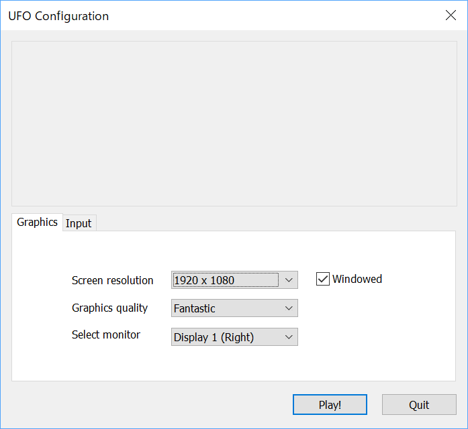
Task: Click the 1920 x 1080 resolution value
Action: tap(204, 280)
